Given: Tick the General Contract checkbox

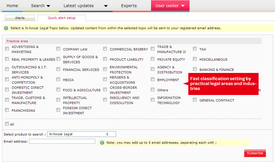Looking at the screenshot, I should tap(195, 100).
